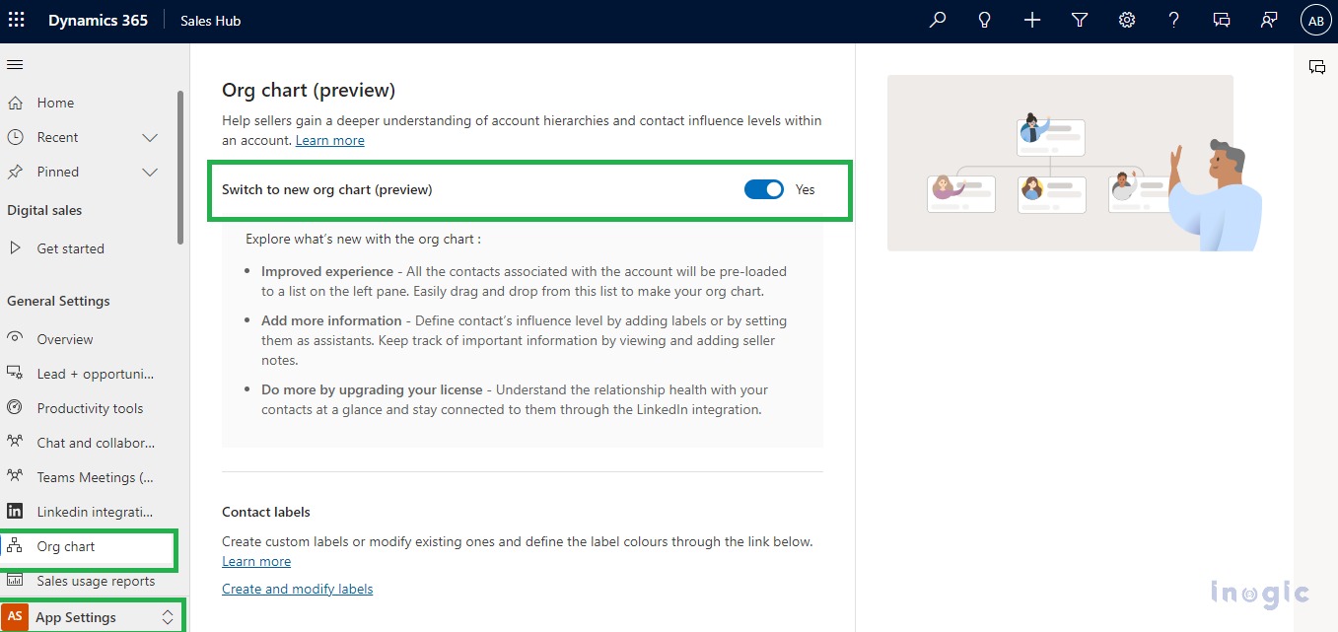Click the Org chart hierarchy icon
Image resolution: width=1338 pixels, height=632 pixels.
(x=15, y=545)
